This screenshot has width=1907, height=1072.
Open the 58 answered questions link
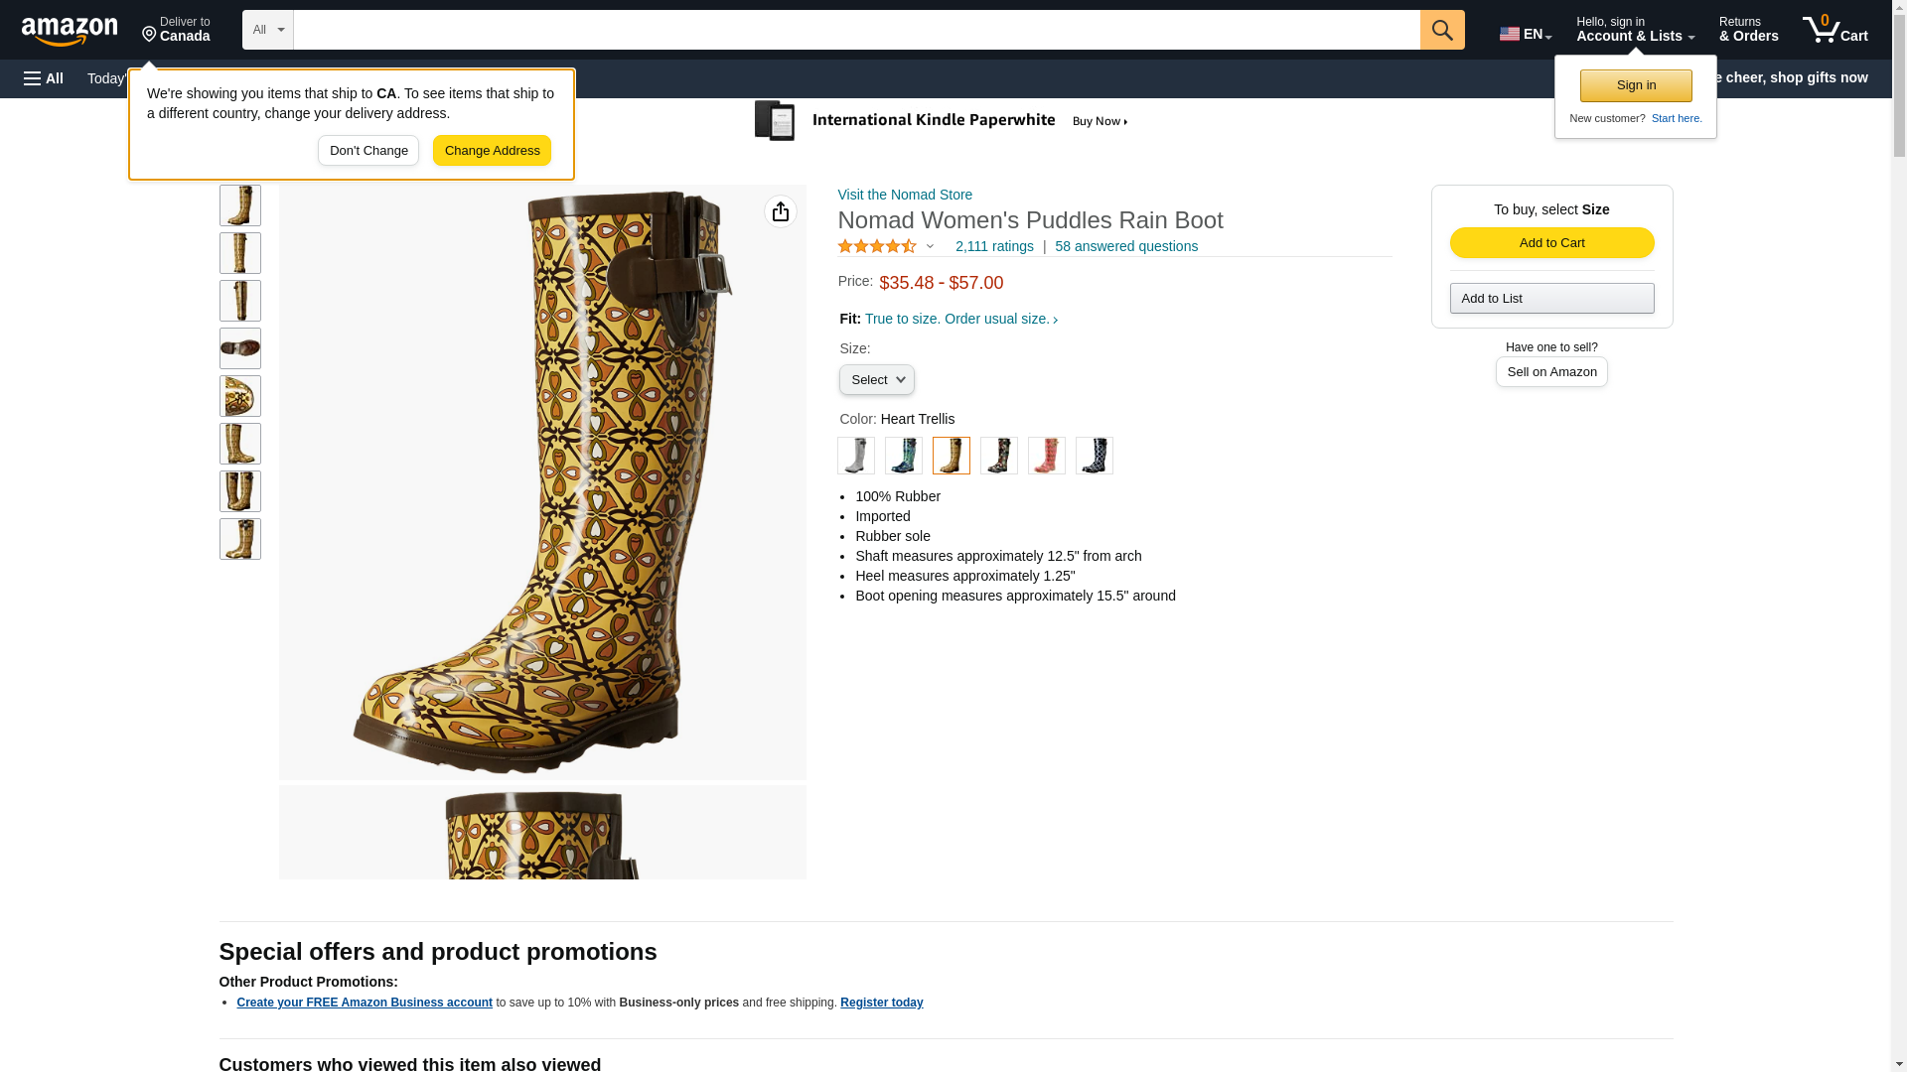pos(1125,246)
